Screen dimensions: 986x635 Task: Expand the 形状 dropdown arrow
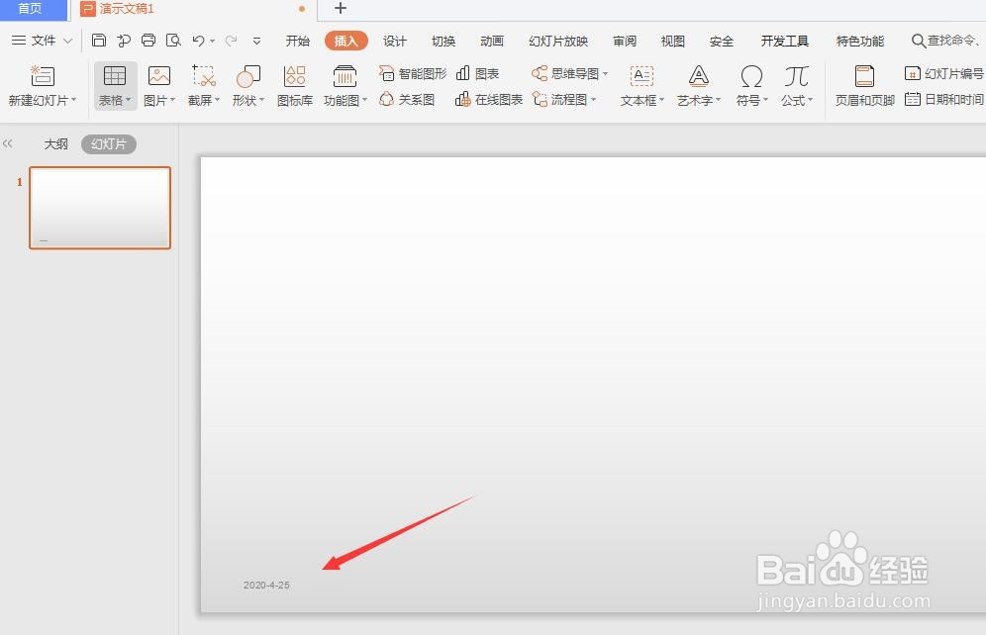261,99
